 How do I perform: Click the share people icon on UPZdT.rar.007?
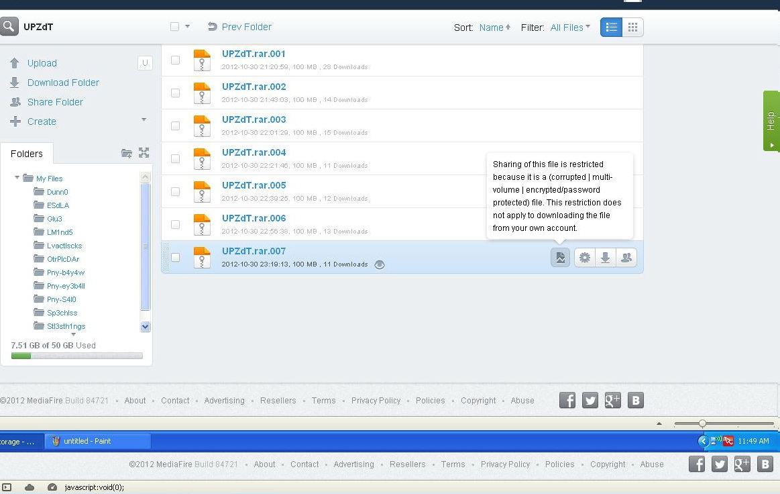[x=626, y=258]
